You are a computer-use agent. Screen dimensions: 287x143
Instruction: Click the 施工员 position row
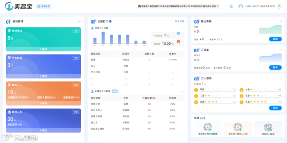click(137, 123)
